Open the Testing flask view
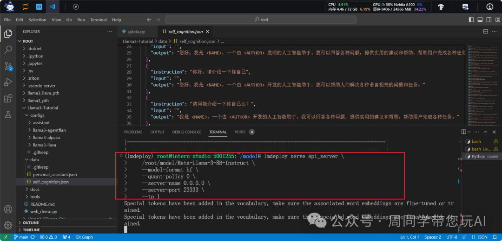Viewport: 502px width, 241px height. pos(8,115)
